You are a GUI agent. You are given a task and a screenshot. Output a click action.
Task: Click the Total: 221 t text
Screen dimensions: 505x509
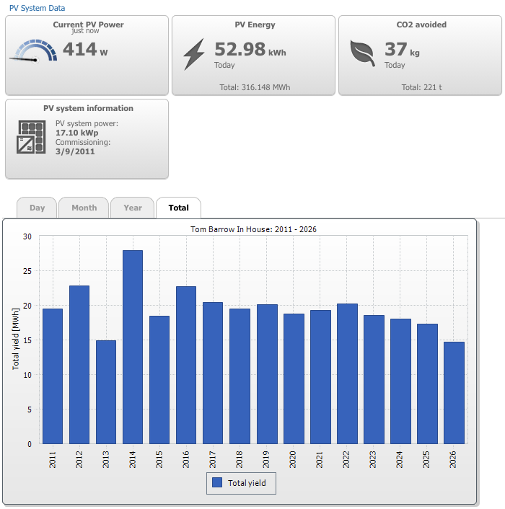click(421, 87)
